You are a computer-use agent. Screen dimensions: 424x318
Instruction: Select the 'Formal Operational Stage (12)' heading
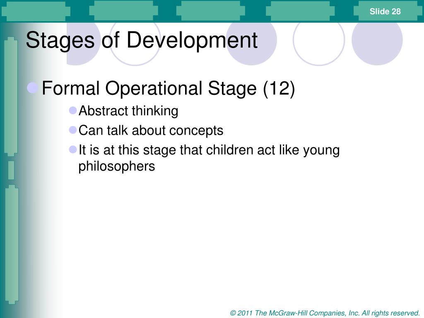168,89
